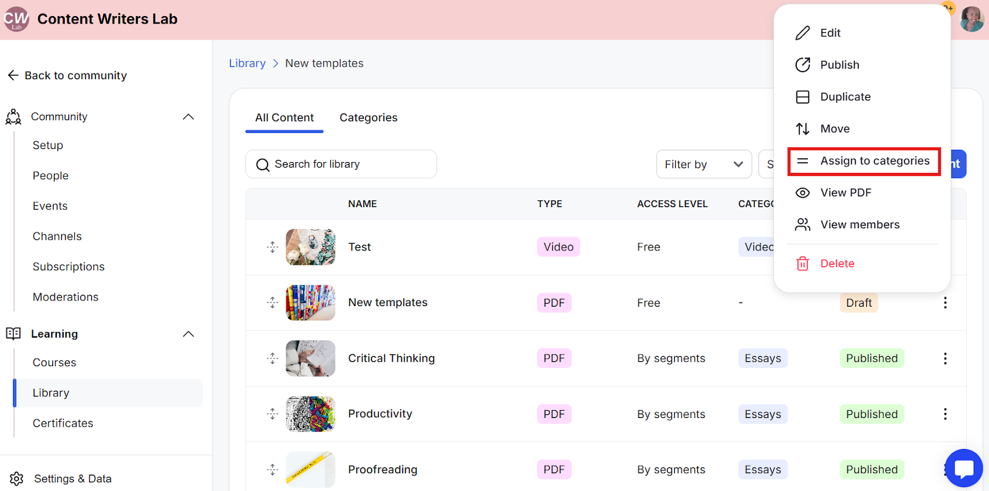Open three-dot menu for Productivity row

(945, 414)
